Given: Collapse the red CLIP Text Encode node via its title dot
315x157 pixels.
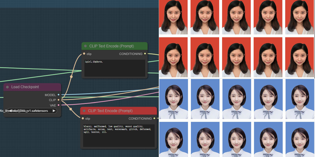Looking at the screenshot, I should pos(84,111).
